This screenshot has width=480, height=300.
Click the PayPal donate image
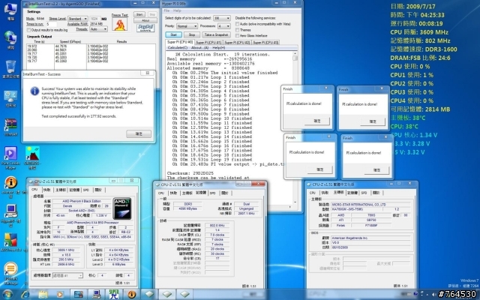click(145, 28)
